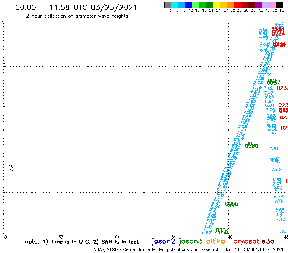Click the jason3 satellite legend label

[x=191, y=241]
